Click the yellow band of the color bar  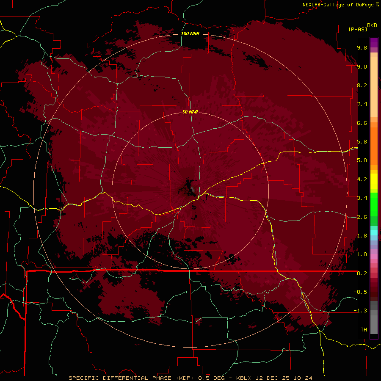374,181
